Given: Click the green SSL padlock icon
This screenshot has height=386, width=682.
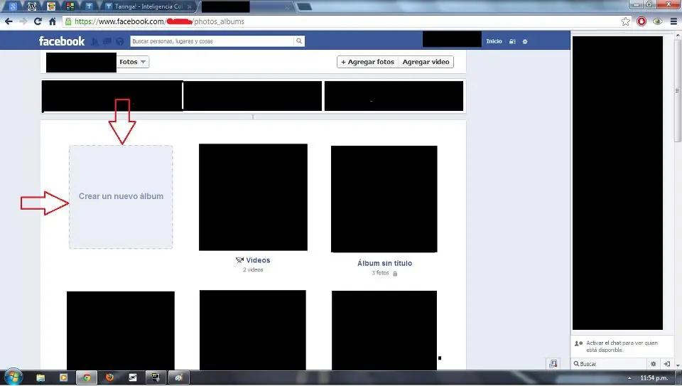Looking at the screenshot, I should (68, 21).
